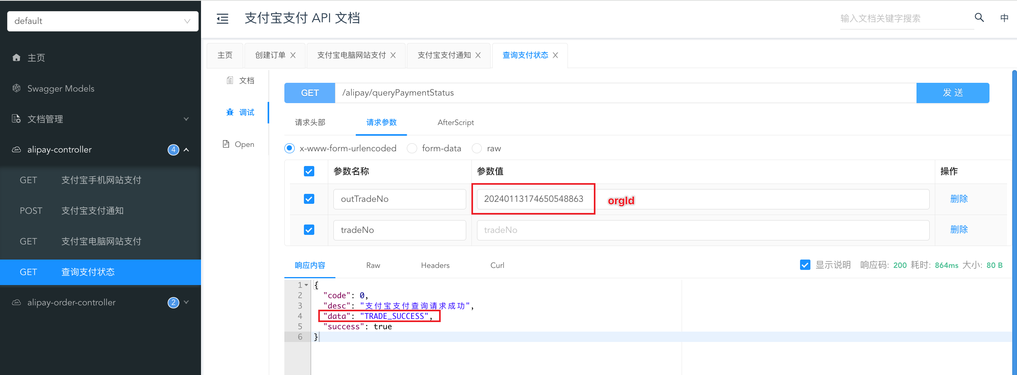1017x375 pixels.
Task: Click the 调试 bug icon
Action: [x=230, y=112]
